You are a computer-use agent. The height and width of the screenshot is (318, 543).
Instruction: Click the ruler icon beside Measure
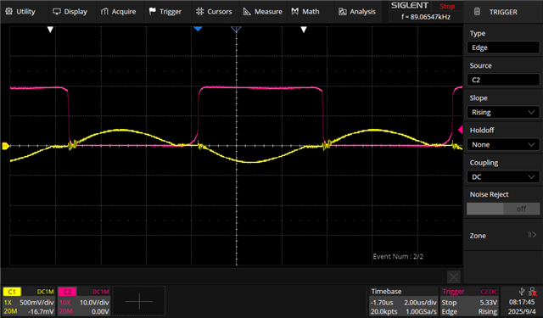247,11
